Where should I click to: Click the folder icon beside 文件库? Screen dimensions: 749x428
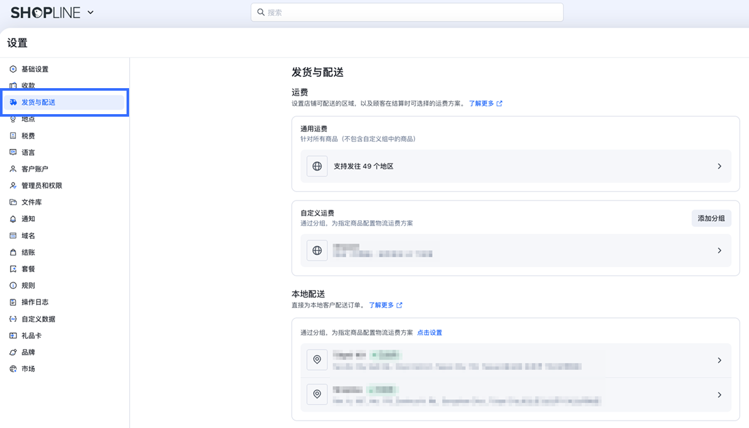tap(13, 202)
